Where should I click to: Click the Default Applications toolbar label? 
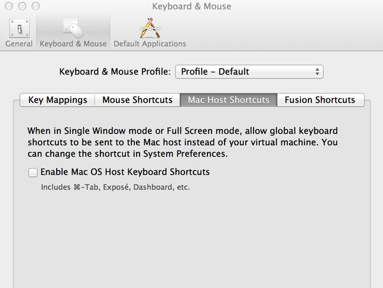pyautogui.click(x=150, y=44)
